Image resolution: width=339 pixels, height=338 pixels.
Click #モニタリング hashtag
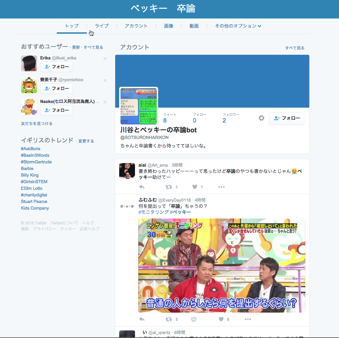point(153,212)
